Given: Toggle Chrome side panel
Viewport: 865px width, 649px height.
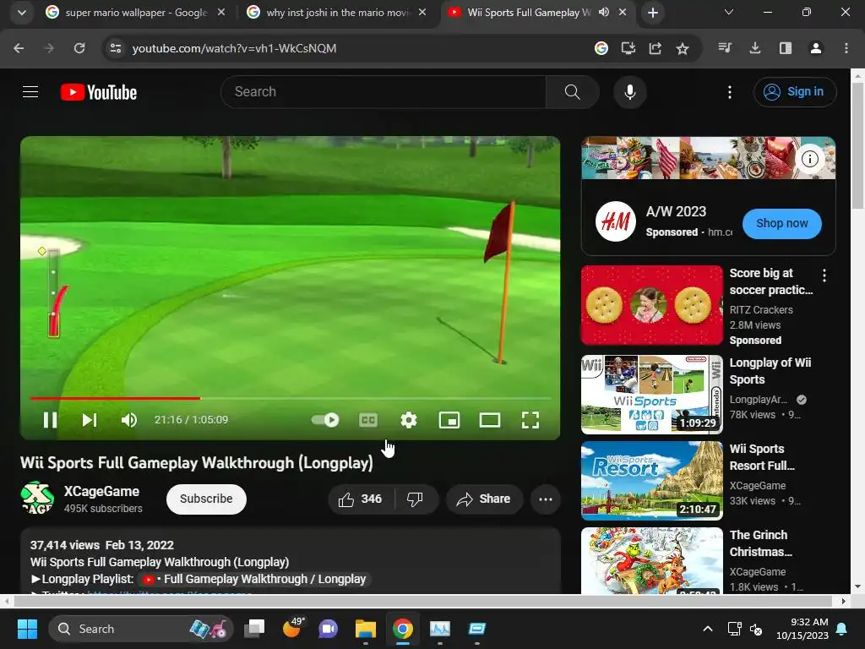Looking at the screenshot, I should click(x=786, y=48).
